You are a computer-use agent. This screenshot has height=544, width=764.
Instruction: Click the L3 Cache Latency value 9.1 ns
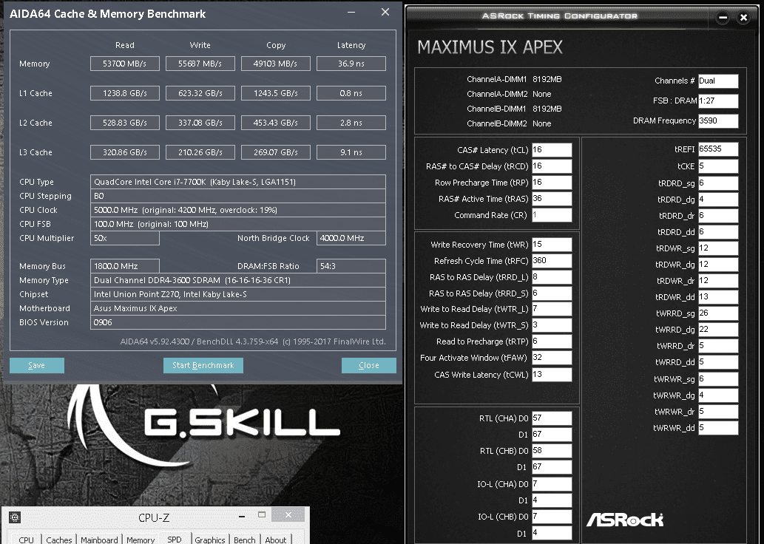351,152
